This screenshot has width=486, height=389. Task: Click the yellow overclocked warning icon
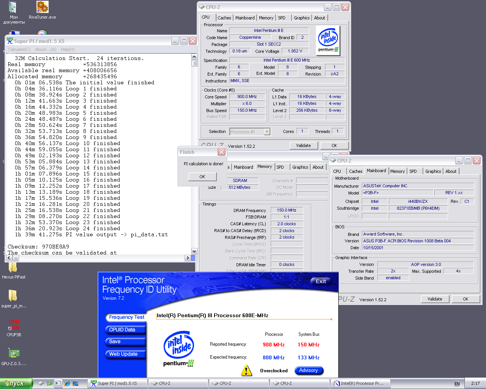pos(246,370)
